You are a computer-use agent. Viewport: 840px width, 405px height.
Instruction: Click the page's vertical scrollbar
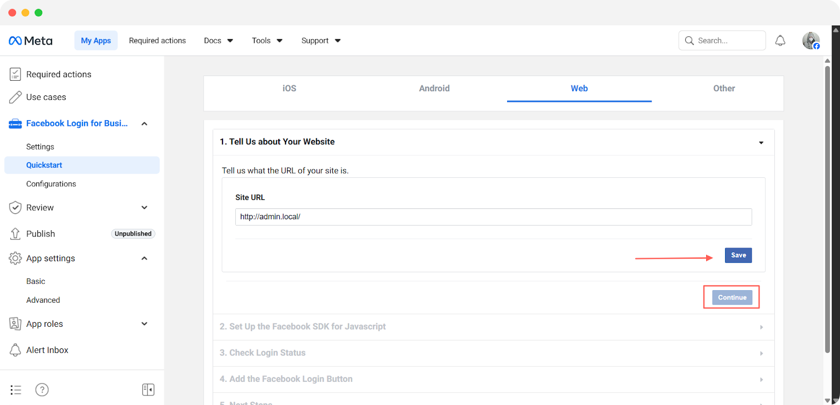click(x=827, y=210)
